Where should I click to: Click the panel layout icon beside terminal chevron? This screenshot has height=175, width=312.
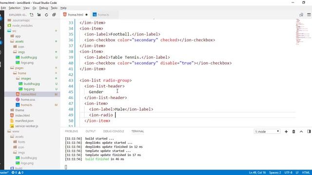(x=309, y=131)
